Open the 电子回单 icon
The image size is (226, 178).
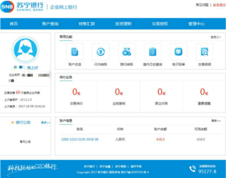178,52
